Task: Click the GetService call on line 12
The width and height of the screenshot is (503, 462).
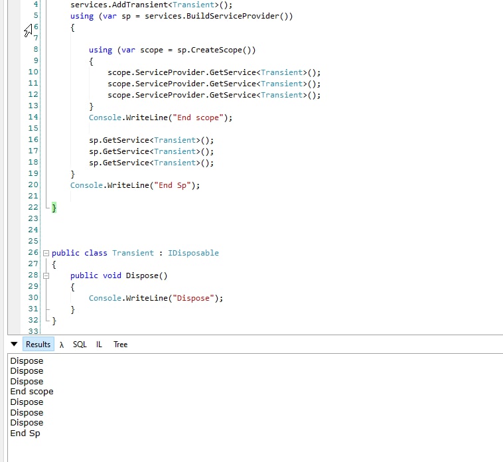Action: click(214, 95)
